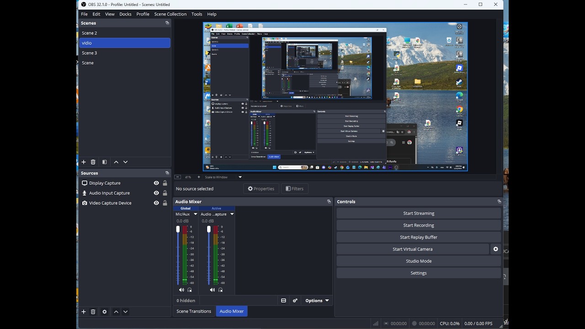The width and height of the screenshot is (585, 329).
Task: Float the Controls dock panel
Action: [499, 202]
